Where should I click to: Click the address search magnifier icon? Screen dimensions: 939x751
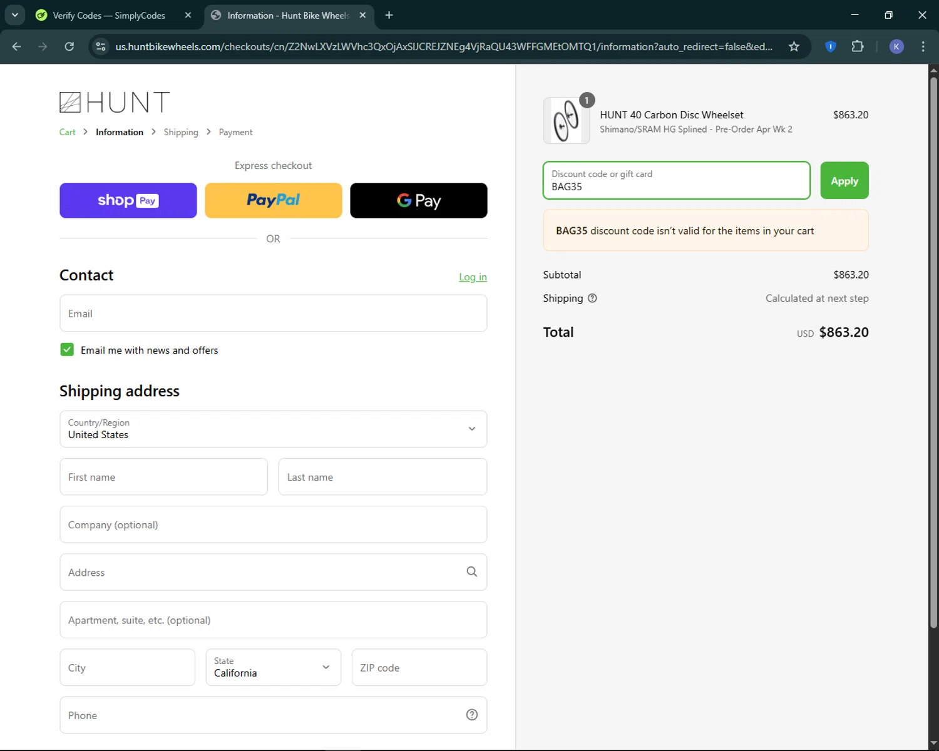pos(472,572)
